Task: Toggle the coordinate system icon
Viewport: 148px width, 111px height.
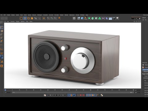Action: pyautogui.click(x=59, y=18)
